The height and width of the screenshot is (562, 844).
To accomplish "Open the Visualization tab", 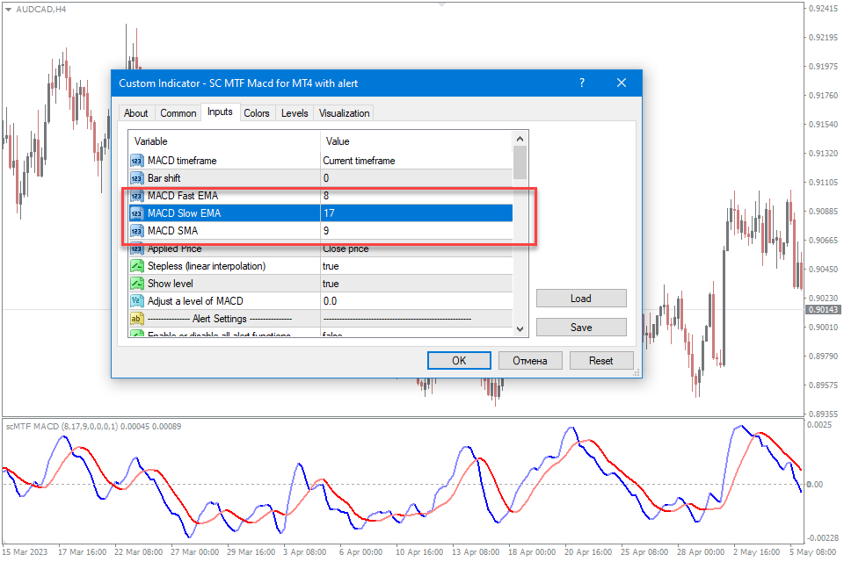I will (x=345, y=113).
